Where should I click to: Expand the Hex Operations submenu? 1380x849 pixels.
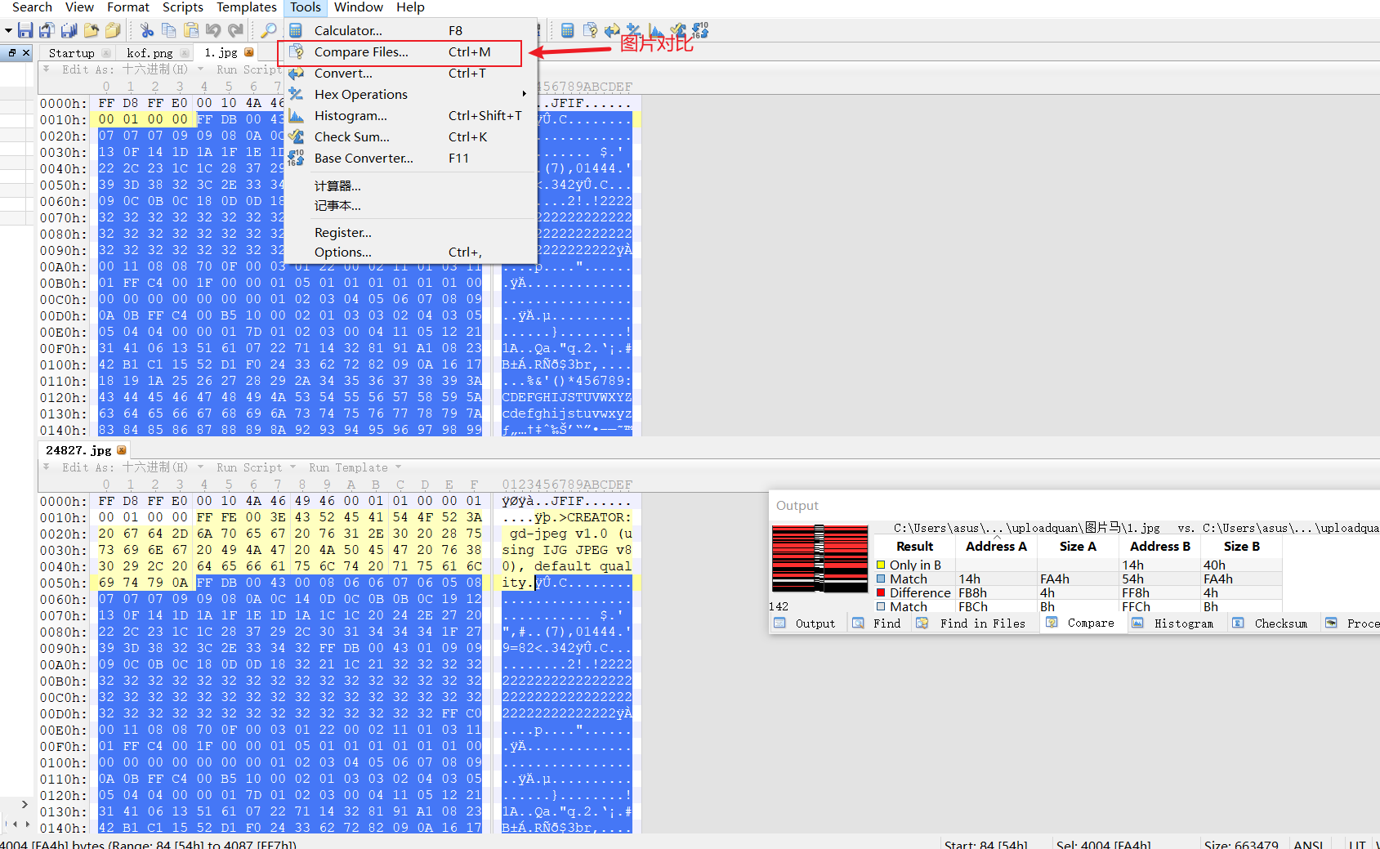tap(524, 94)
